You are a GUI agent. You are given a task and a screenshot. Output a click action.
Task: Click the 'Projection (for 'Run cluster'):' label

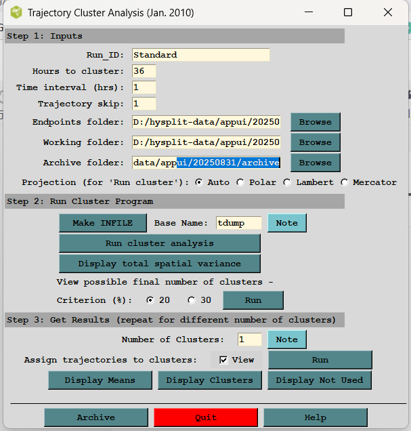[105, 182]
